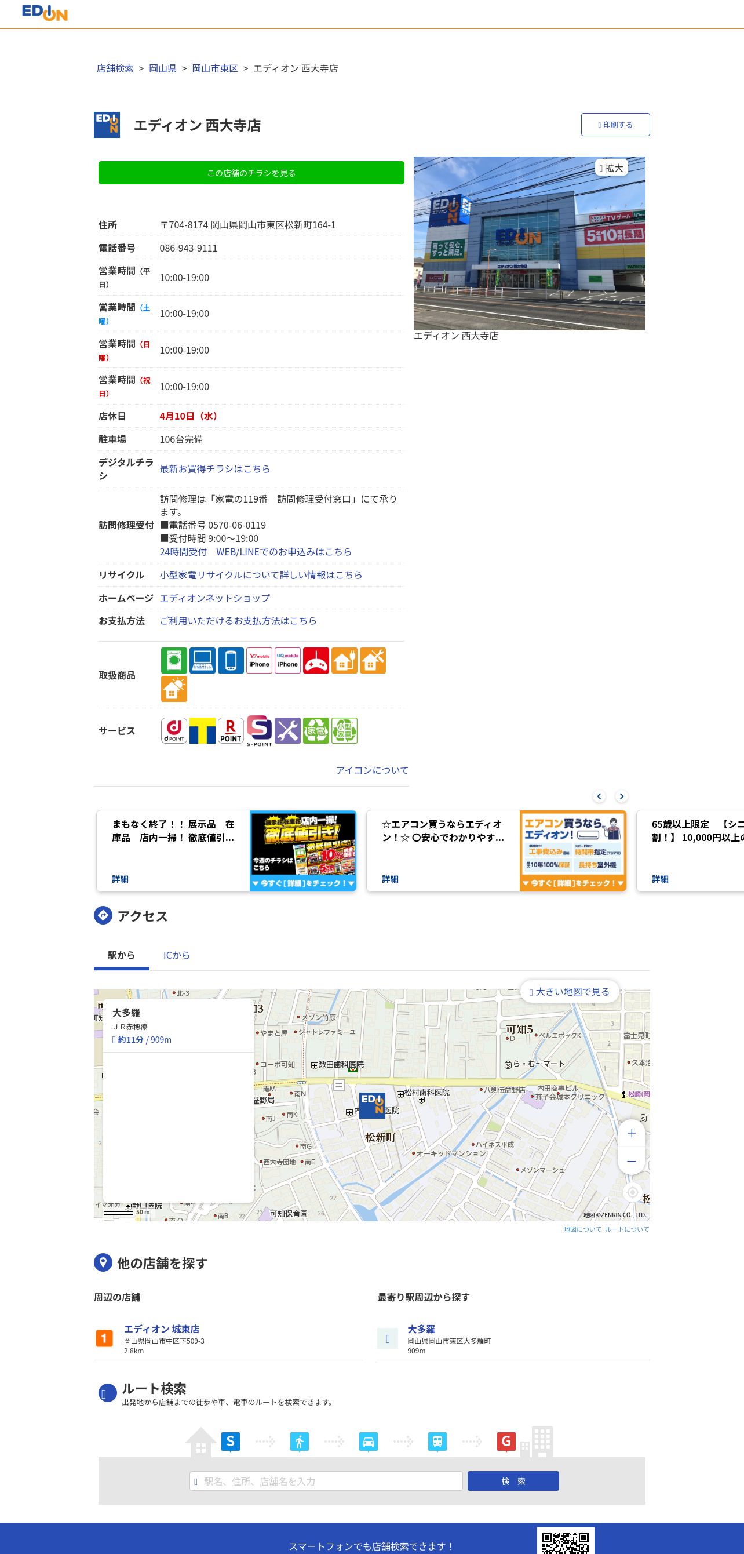
Task: Click the 印刷する print button
Action: click(x=615, y=125)
